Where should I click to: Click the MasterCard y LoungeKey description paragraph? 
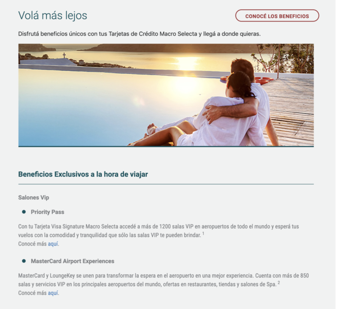164,280
